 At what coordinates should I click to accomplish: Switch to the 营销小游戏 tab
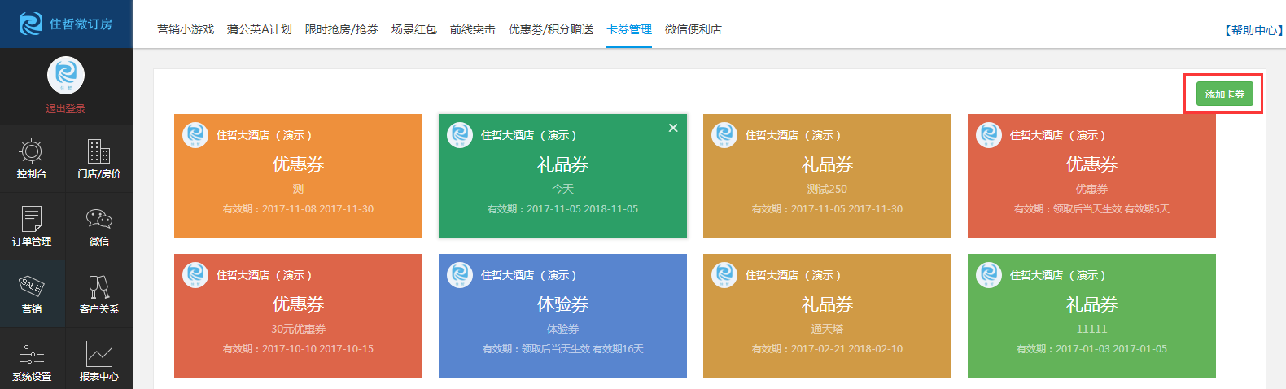tap(186, 29)
